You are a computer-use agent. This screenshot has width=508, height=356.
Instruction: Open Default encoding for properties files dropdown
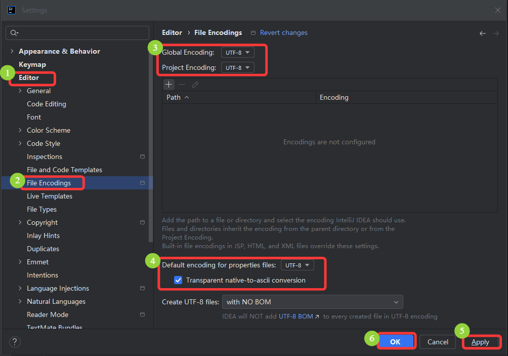coord(297,265)
